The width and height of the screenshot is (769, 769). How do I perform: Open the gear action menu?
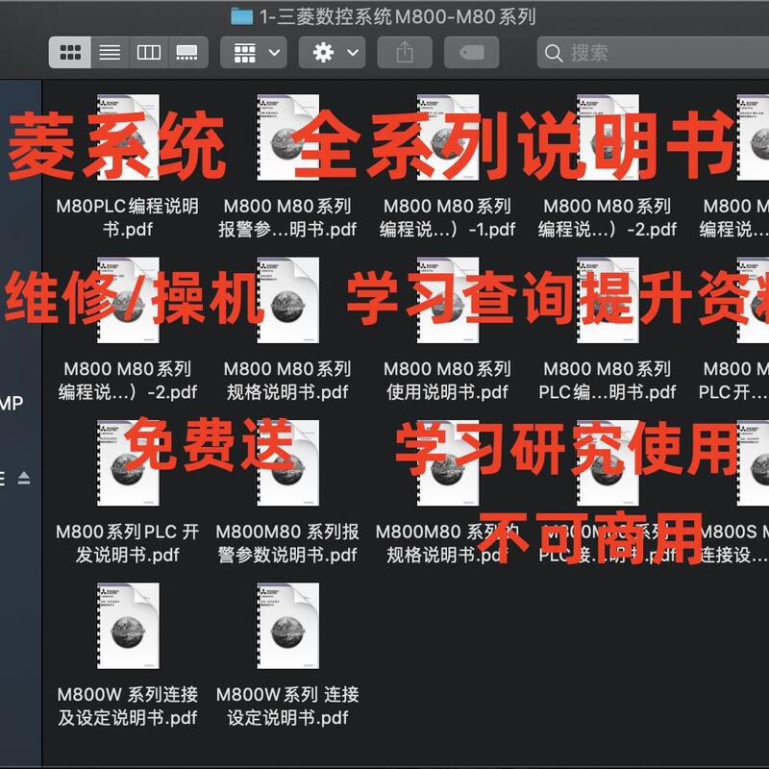pyautogui.click(x=332, y=52)
